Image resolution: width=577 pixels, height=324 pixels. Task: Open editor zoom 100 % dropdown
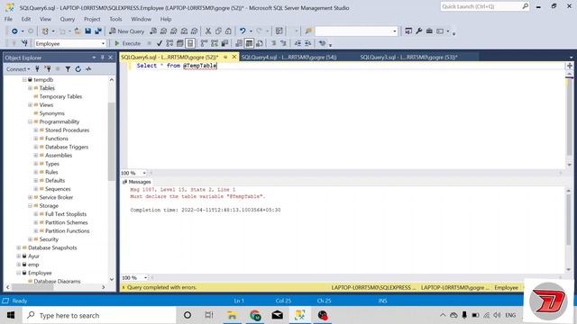144,173
